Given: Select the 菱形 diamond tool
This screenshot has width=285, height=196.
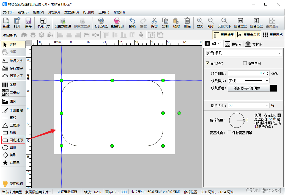Looking at the screenshot, I should pyautogui.click(x=13, y=155).
